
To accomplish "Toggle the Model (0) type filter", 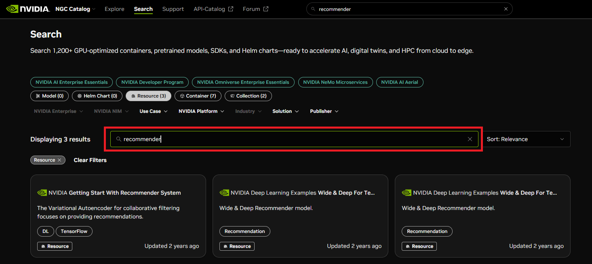I will (49, 96).
